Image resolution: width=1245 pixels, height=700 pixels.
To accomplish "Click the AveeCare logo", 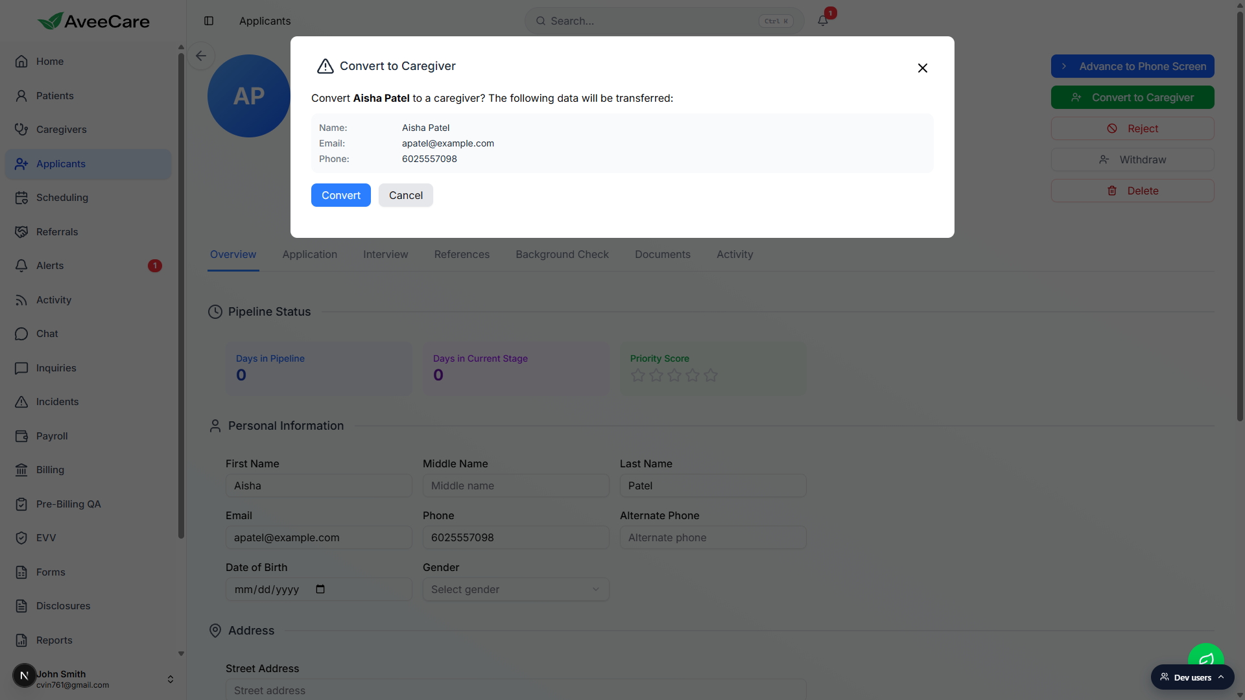I will 93,21.
